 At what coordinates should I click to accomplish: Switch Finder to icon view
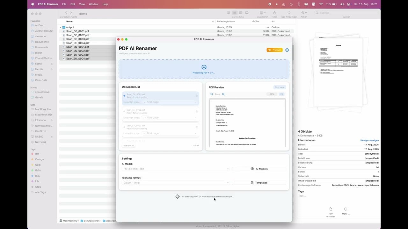coord(229,13)
